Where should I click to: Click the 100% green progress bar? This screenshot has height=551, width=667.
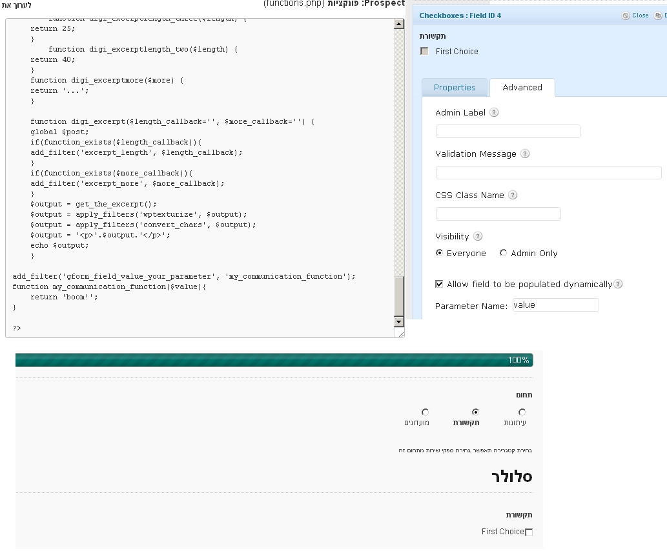[274, 360]
